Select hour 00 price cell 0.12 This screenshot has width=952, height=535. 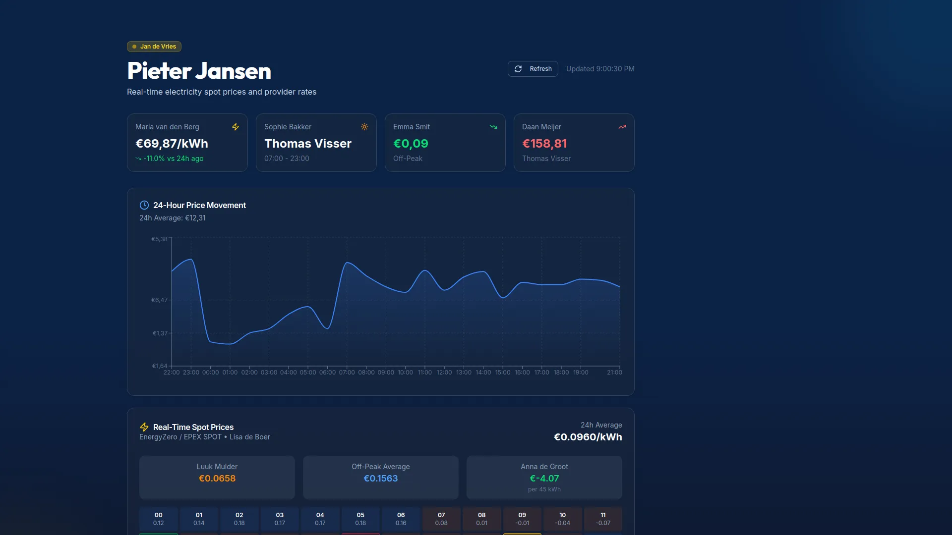coord(159,519)
